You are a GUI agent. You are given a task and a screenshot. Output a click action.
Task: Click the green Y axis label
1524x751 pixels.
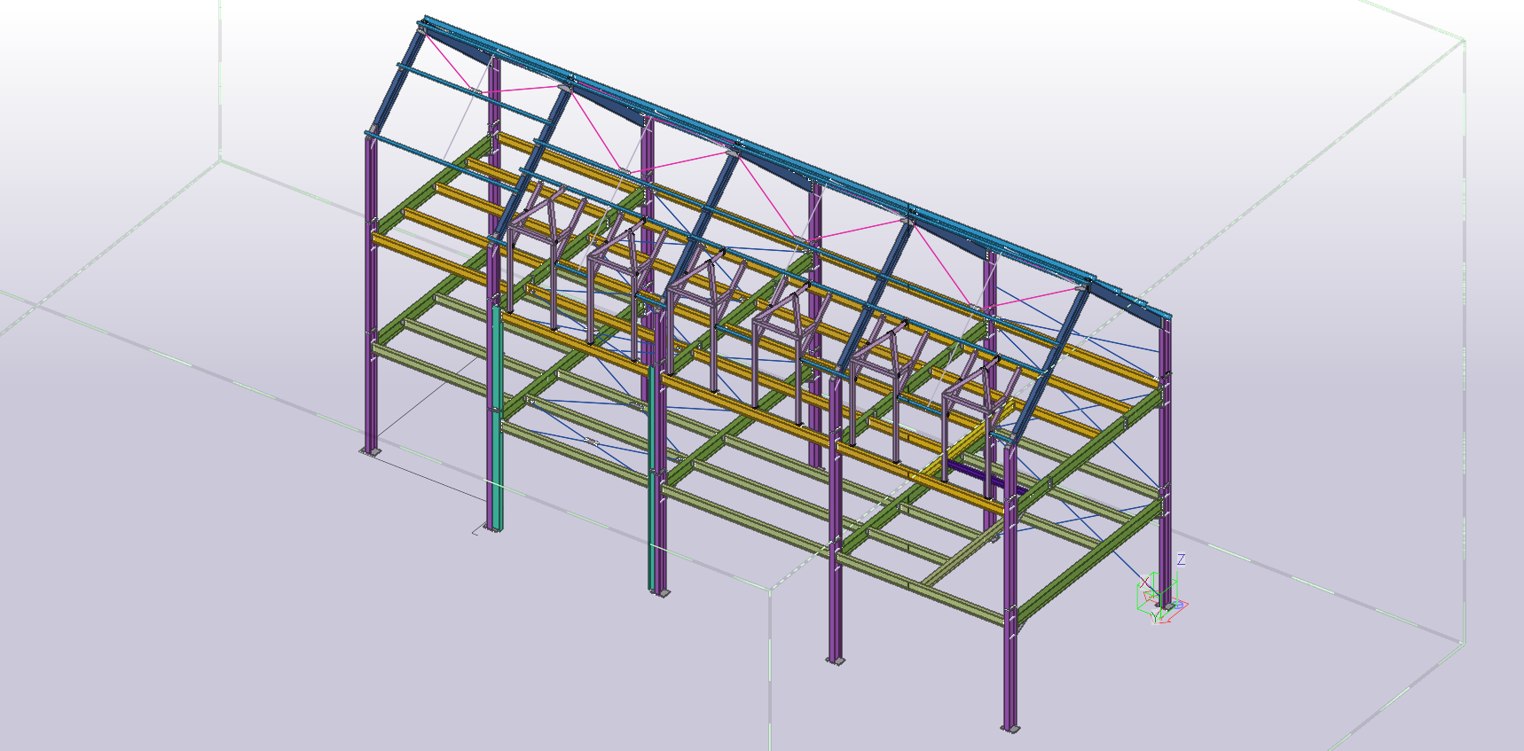tap(1154, 614)
